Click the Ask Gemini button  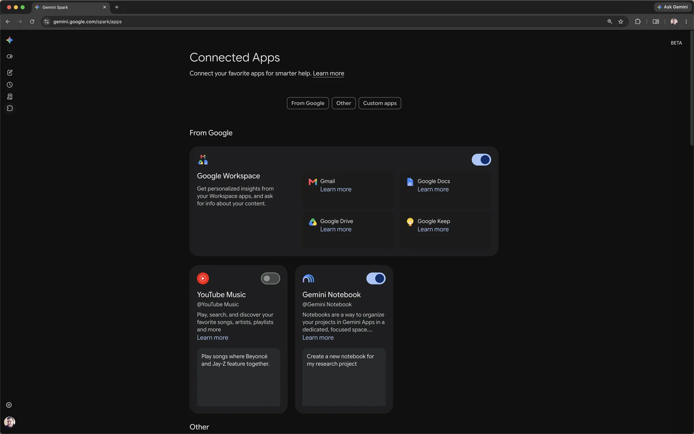[672, 7]
